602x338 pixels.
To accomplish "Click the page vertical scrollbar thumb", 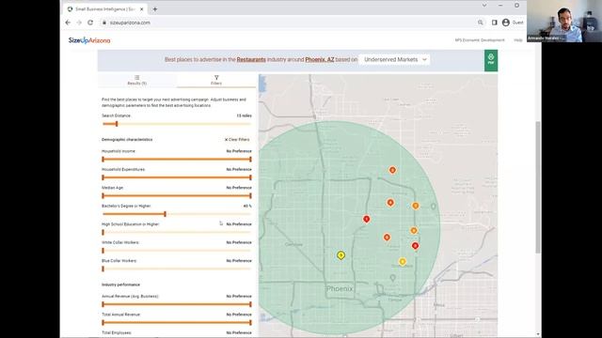I will (538, 187).
